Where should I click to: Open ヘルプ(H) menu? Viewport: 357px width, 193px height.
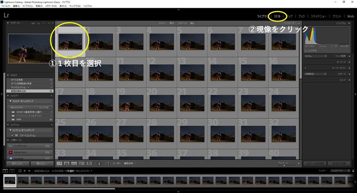click(x=87, y=6)
